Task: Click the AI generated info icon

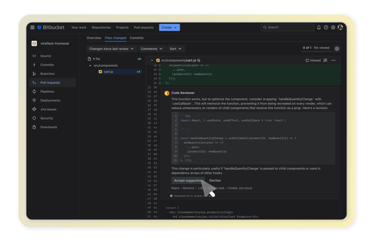Action: click(x=171, y=196)
